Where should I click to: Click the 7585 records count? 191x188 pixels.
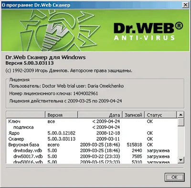coord(137,157)
